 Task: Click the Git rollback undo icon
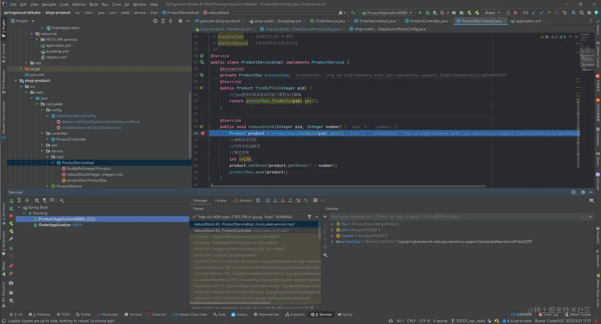pyautogui.click(x=564, y=13)
